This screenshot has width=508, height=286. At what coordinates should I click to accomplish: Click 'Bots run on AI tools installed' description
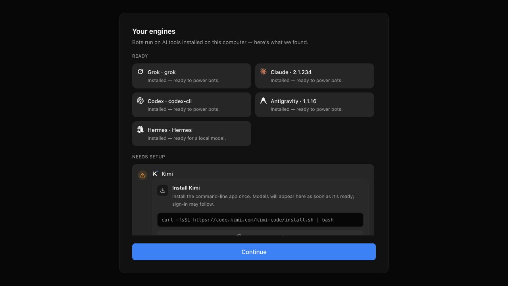tap(220, 42)
